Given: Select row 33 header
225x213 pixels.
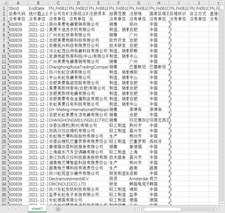Looking at the screenshot, I should 4,179.
